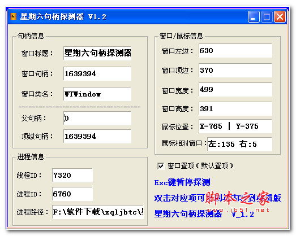The width and height of the screenshot is (296, 236).
Task: Click the app icon in title bar
Action: click(14, 16)
